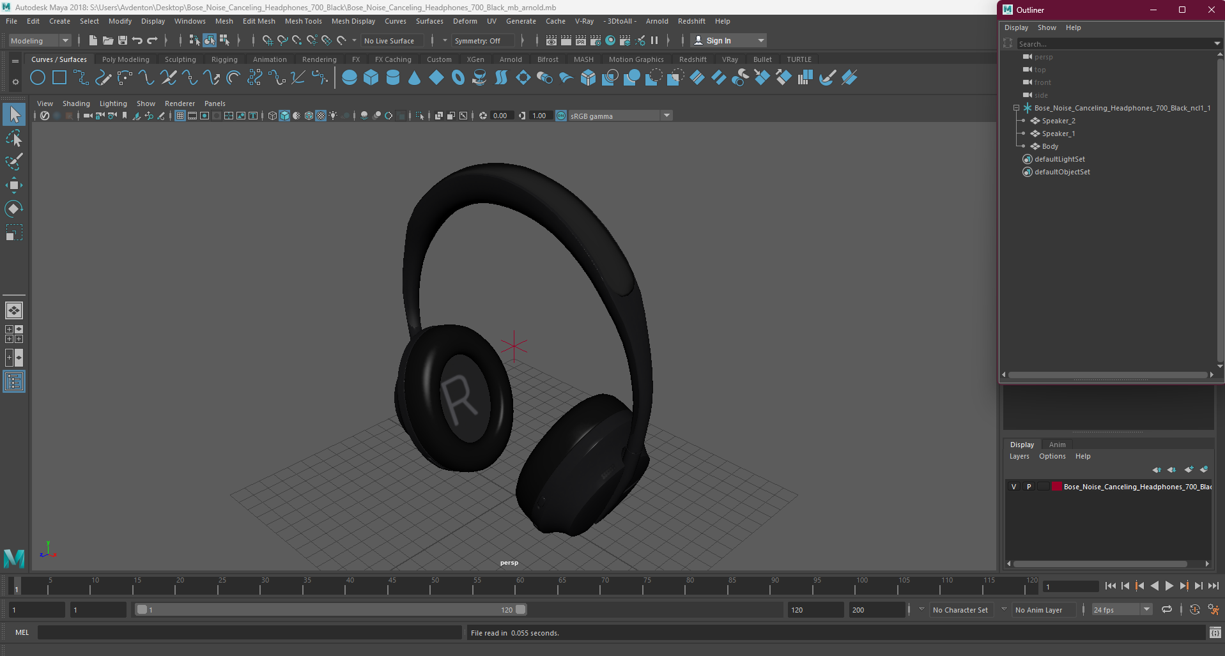Select Body node in the Outliner
The height and width of the screenshot is (656, 1225).
pyautogui.click(x=1050, y=146)
